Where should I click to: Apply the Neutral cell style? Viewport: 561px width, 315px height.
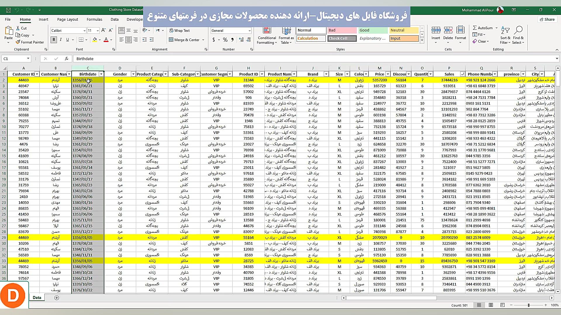coord(404,30)
